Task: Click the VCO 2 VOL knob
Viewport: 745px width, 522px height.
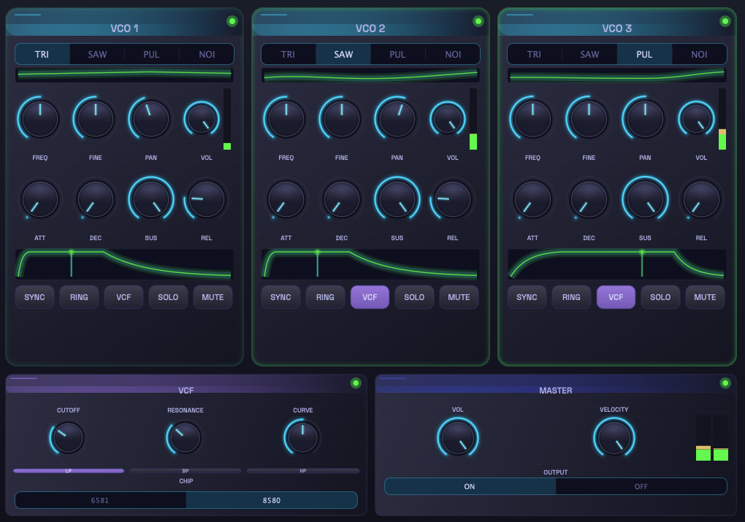Action: click(x=448, y=119)
